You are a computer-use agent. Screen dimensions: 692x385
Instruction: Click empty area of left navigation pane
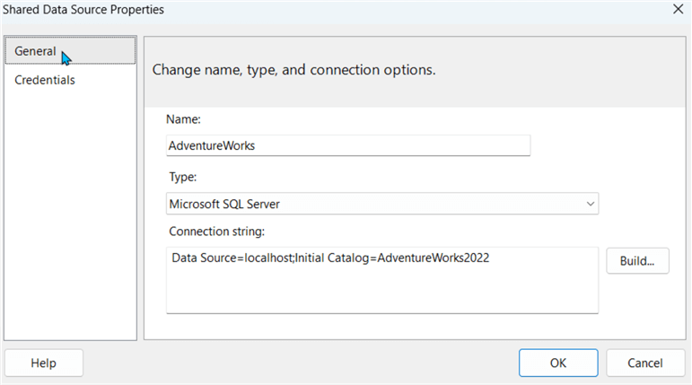click(70, 224)
